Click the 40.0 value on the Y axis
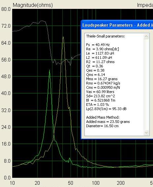The image size is (153, 187). point(6,93)
